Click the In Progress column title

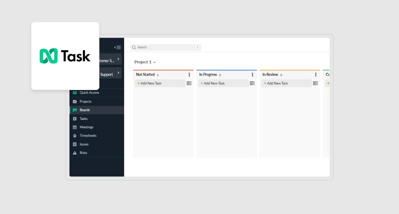(208, 75)
